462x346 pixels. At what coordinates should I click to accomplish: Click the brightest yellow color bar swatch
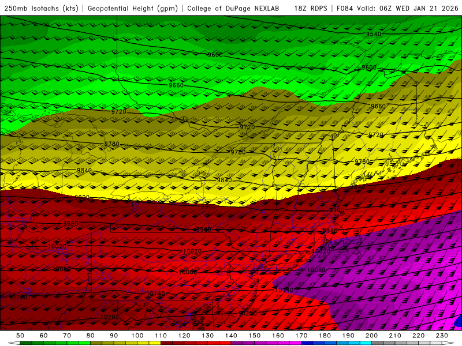pos(155,343)
